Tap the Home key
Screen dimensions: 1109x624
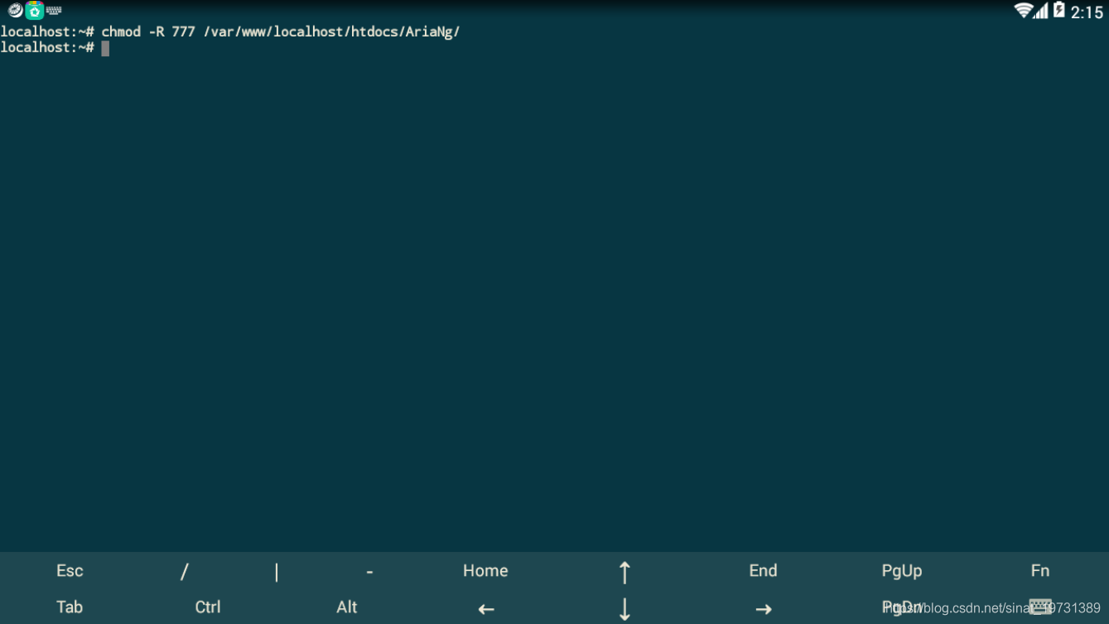click(485, 570)
